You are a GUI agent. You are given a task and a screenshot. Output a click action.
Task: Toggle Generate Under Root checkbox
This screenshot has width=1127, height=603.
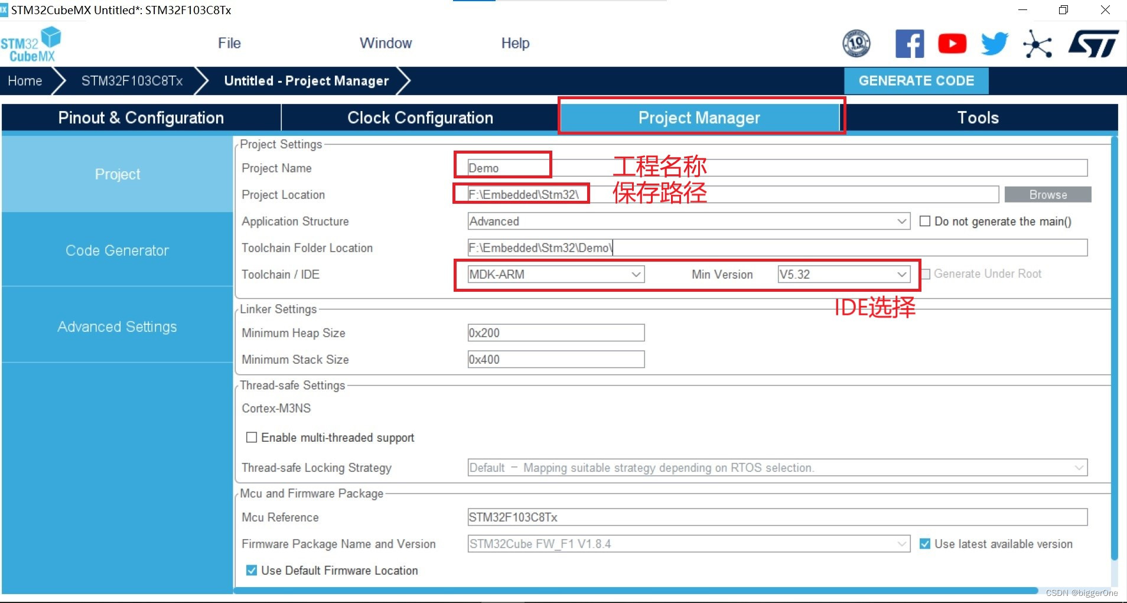coord(926,274)
